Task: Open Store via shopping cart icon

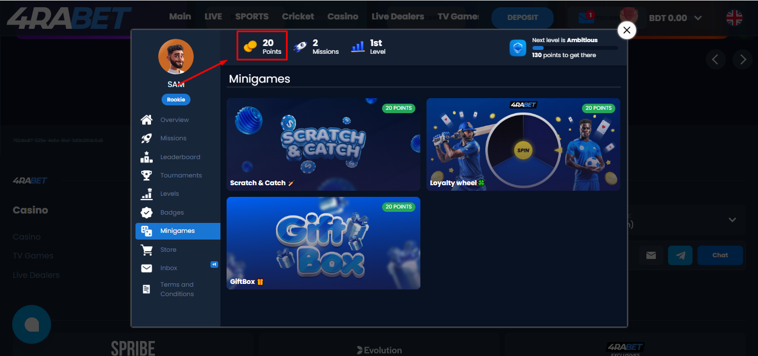Action: [x=147, y=250]
